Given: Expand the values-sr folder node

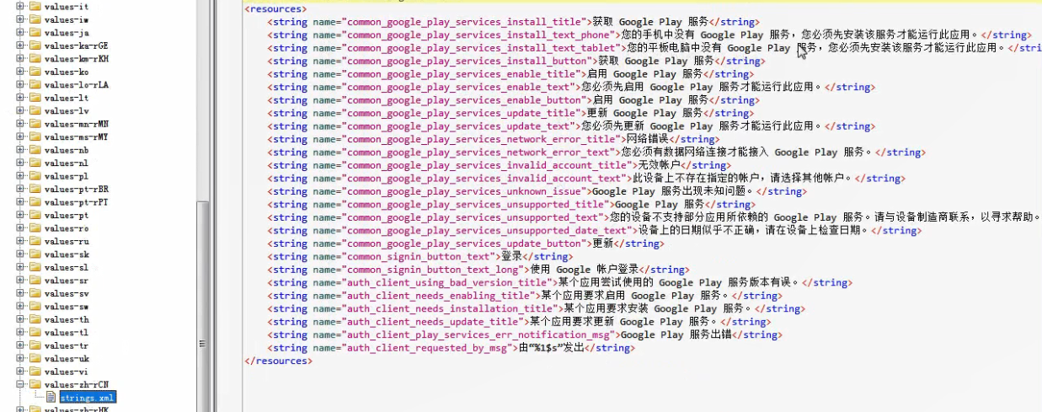Looking at the screenshot, I should click(20, 281).
